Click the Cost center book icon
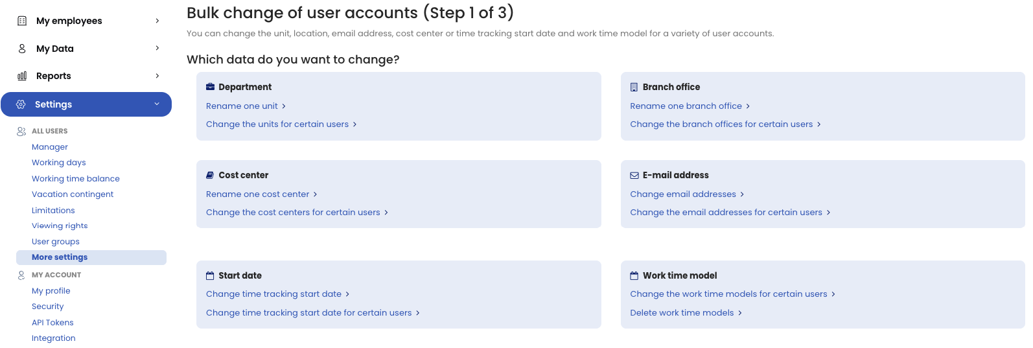Image resolution: width=1033 pixels, height=348 pixels. [210, 175]
